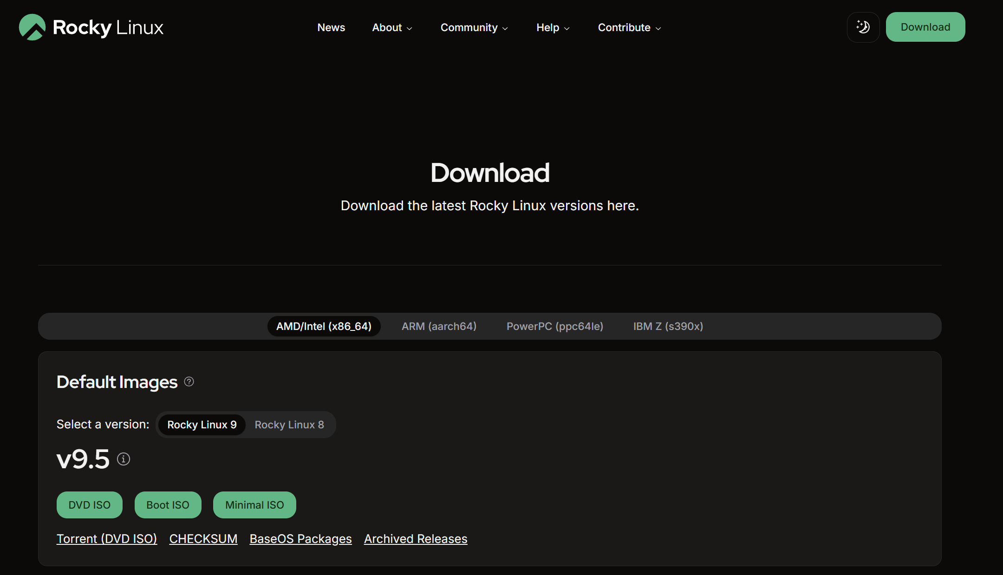Open the News page in navigation
This screenshot has height=575, width=1003.
tap(331, 27)
